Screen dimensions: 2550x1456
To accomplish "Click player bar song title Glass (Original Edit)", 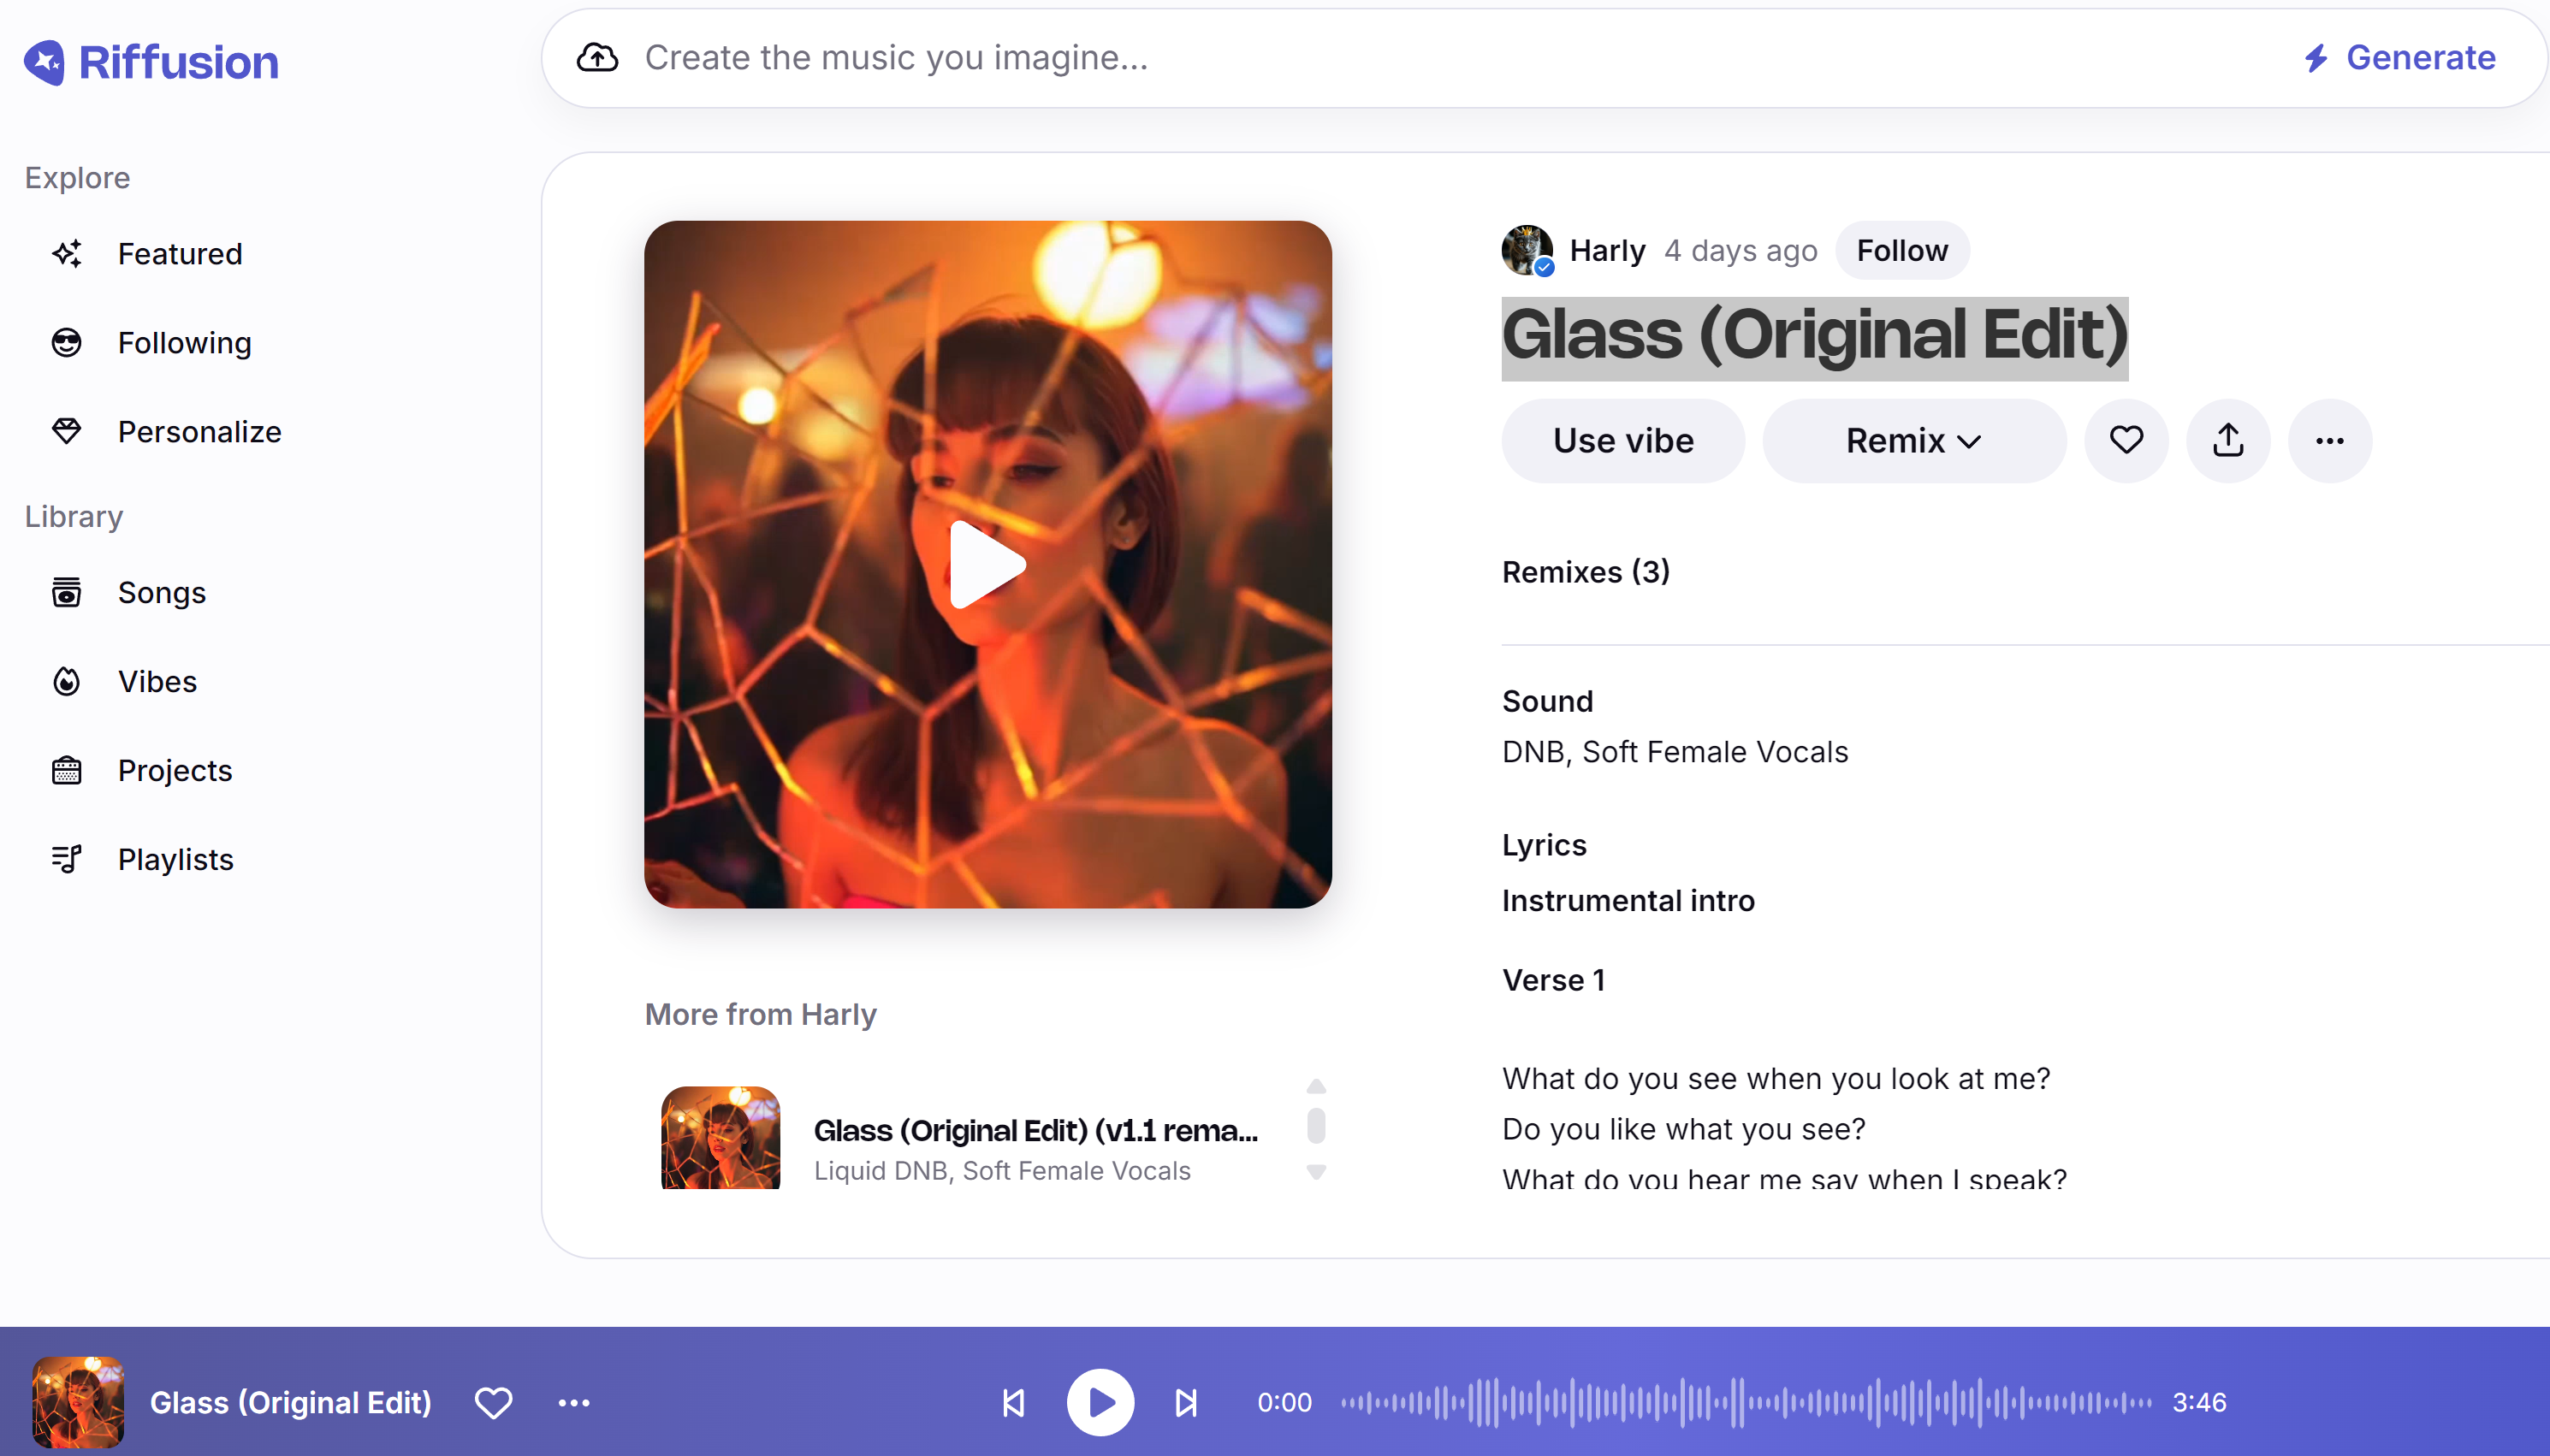I will pos(291,1402).
